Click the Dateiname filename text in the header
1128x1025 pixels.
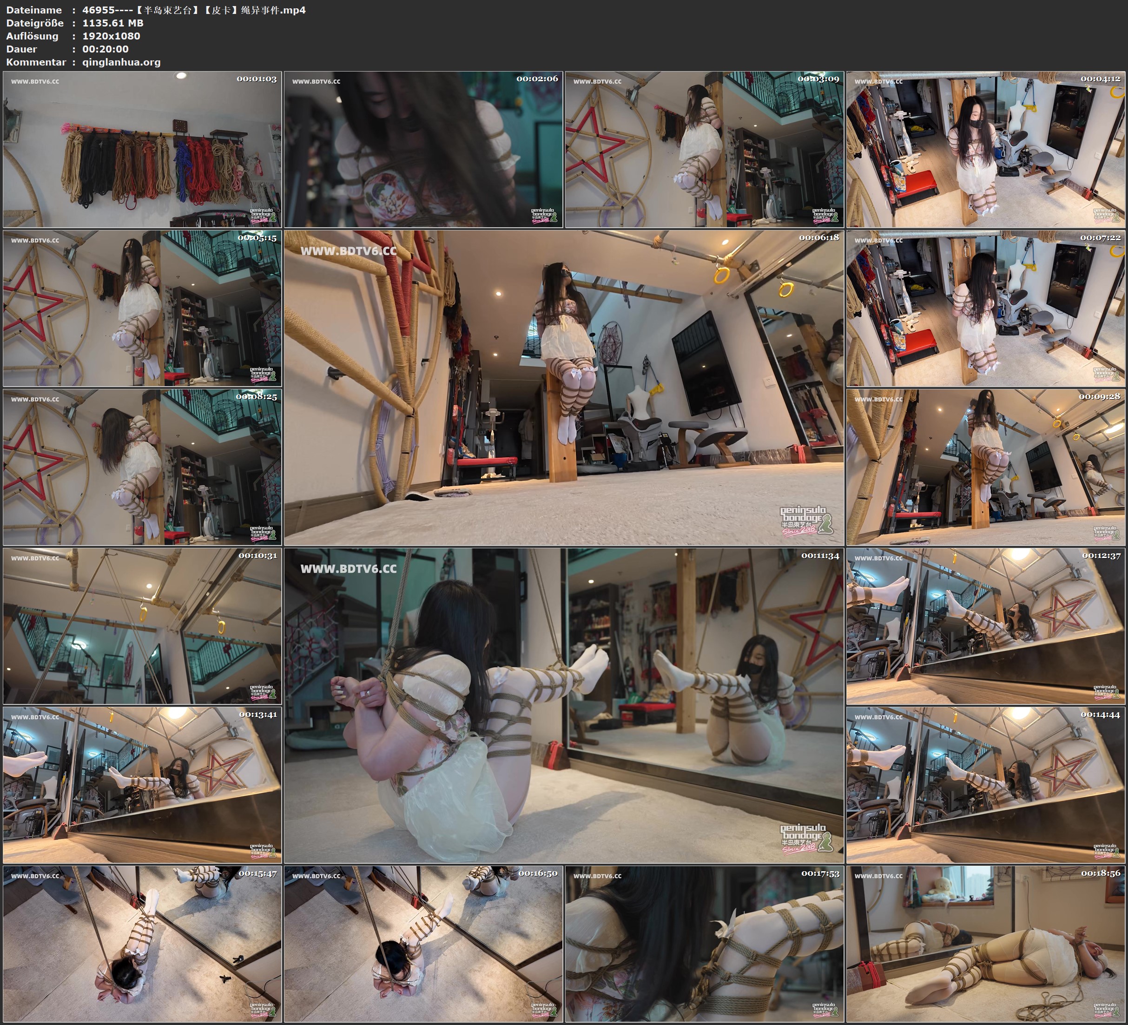click(x=194, y=10)
